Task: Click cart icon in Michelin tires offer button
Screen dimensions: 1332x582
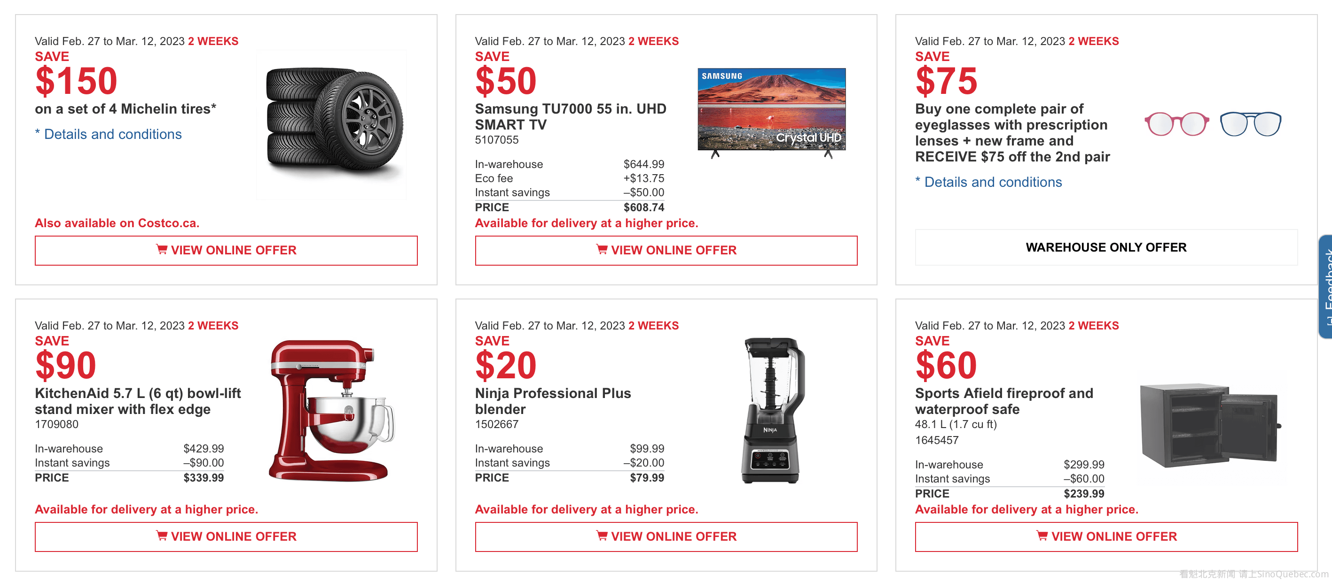Action: tap(161, 249)
